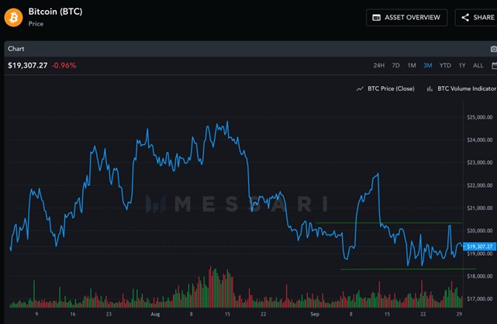Select the ALL time range
Screen dimensions: 497x324
point(478,66)
